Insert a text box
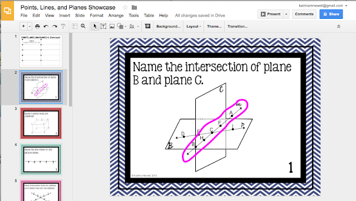Screen dimensions: 356x201 tap(103, 26)
